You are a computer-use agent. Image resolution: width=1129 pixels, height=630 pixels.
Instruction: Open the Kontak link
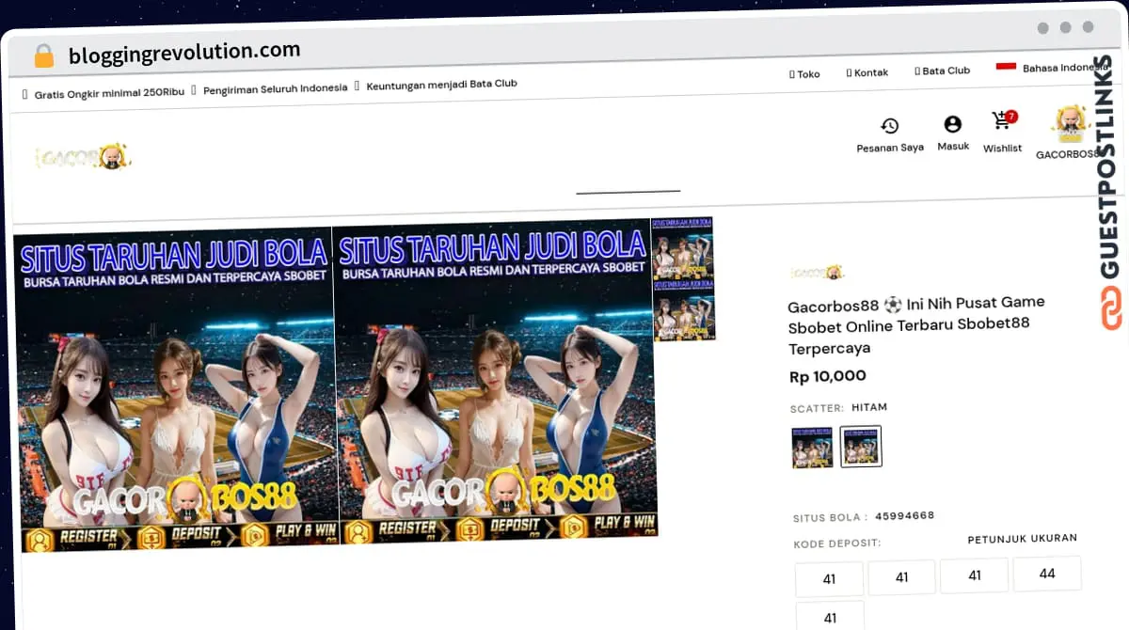(867, 72)
